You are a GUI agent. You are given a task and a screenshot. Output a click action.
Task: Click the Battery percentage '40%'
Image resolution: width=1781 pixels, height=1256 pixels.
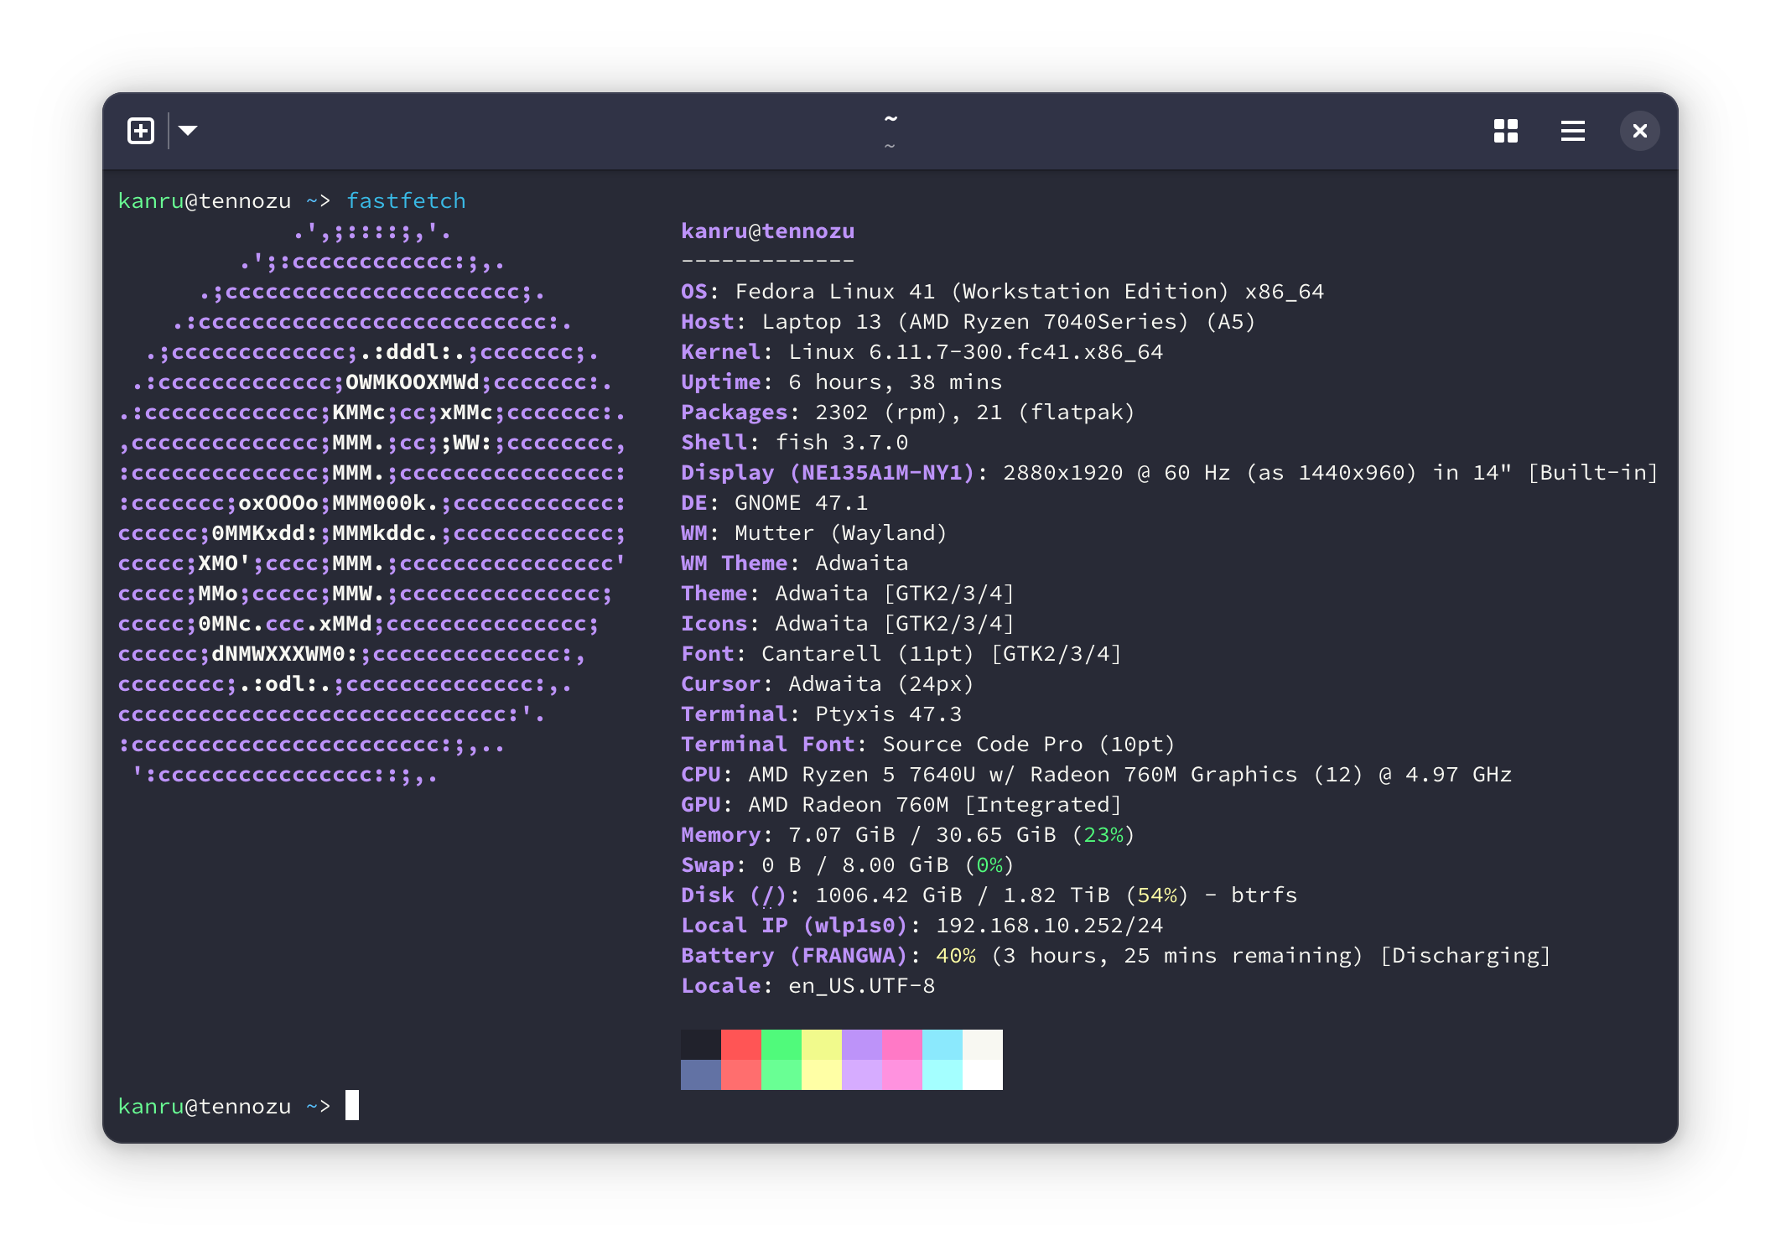(x=956, y=956)
